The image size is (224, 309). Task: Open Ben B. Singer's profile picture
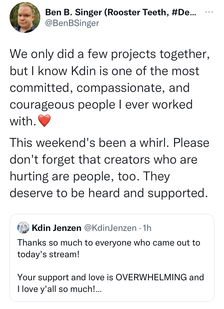tap(25, 18)
